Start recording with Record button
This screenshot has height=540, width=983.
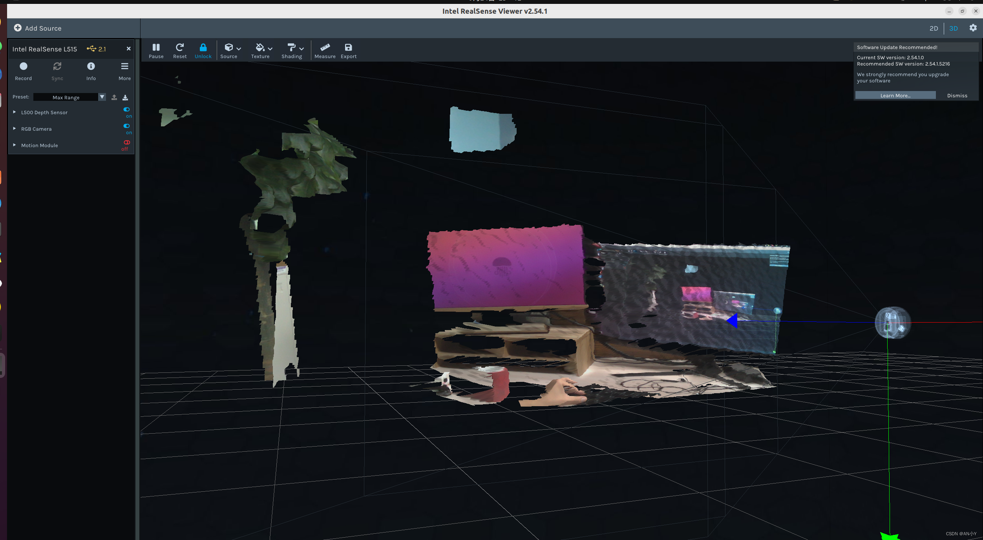(x=24, y=71)
